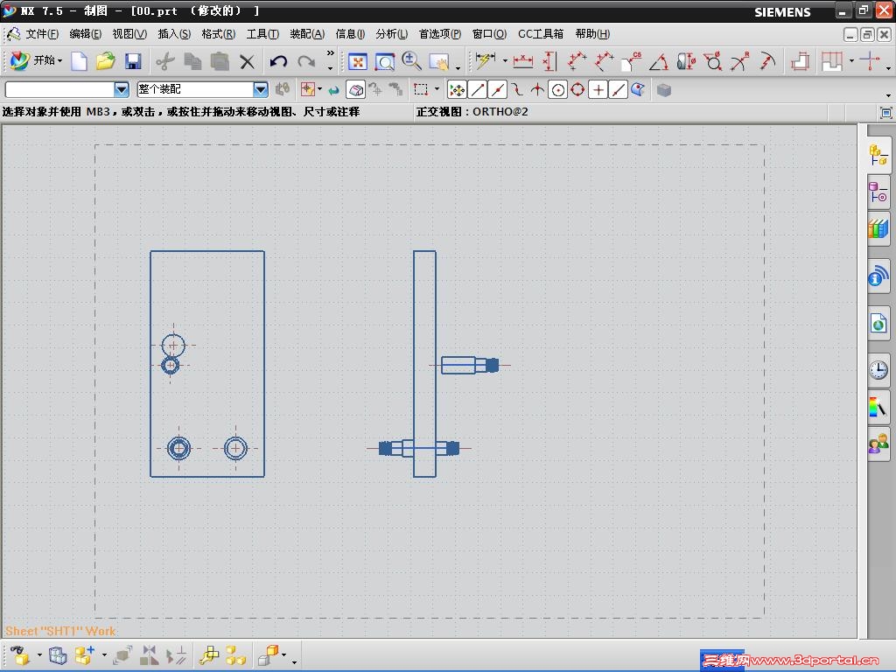Toggle Snap to Mid Point option
This screenshot has height=672, width=896.
[x=498, y=90]
